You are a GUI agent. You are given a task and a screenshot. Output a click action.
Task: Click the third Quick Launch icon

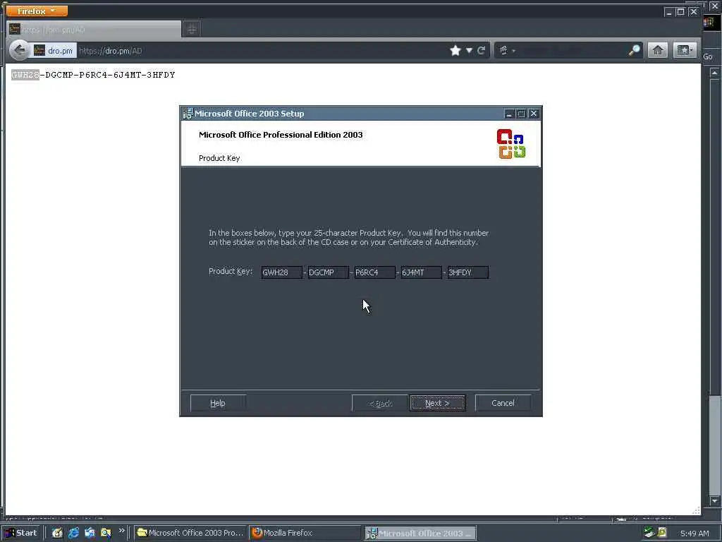coord(90,533)
